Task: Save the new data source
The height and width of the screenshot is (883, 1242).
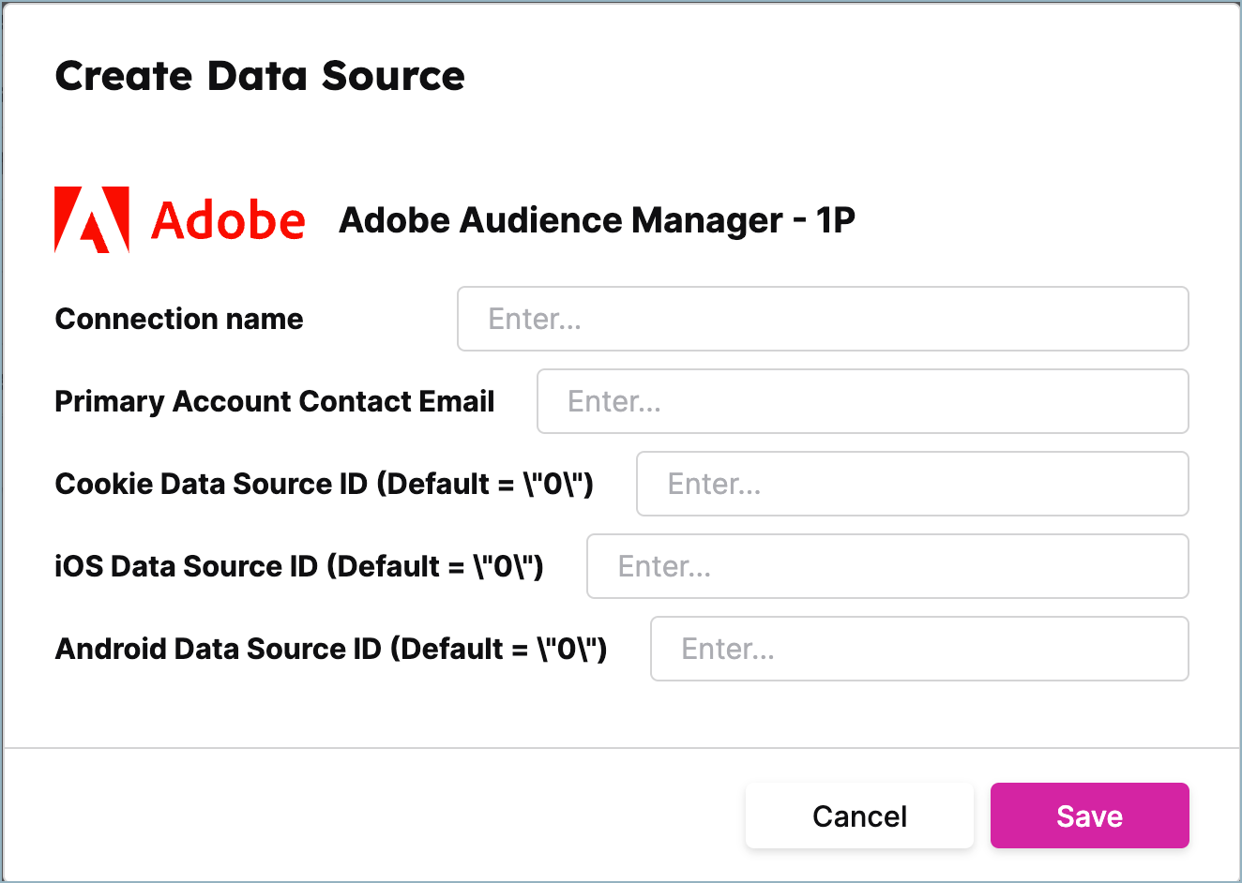Action: [1090, 816]
